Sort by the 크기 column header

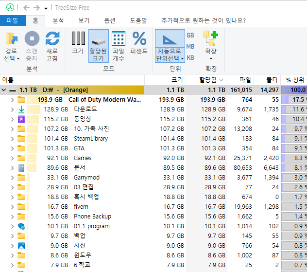(165, 80)
